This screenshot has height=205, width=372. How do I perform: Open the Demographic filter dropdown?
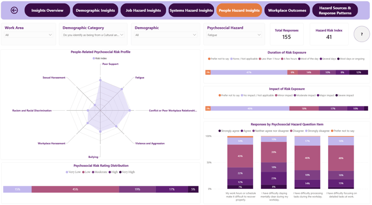165,35
